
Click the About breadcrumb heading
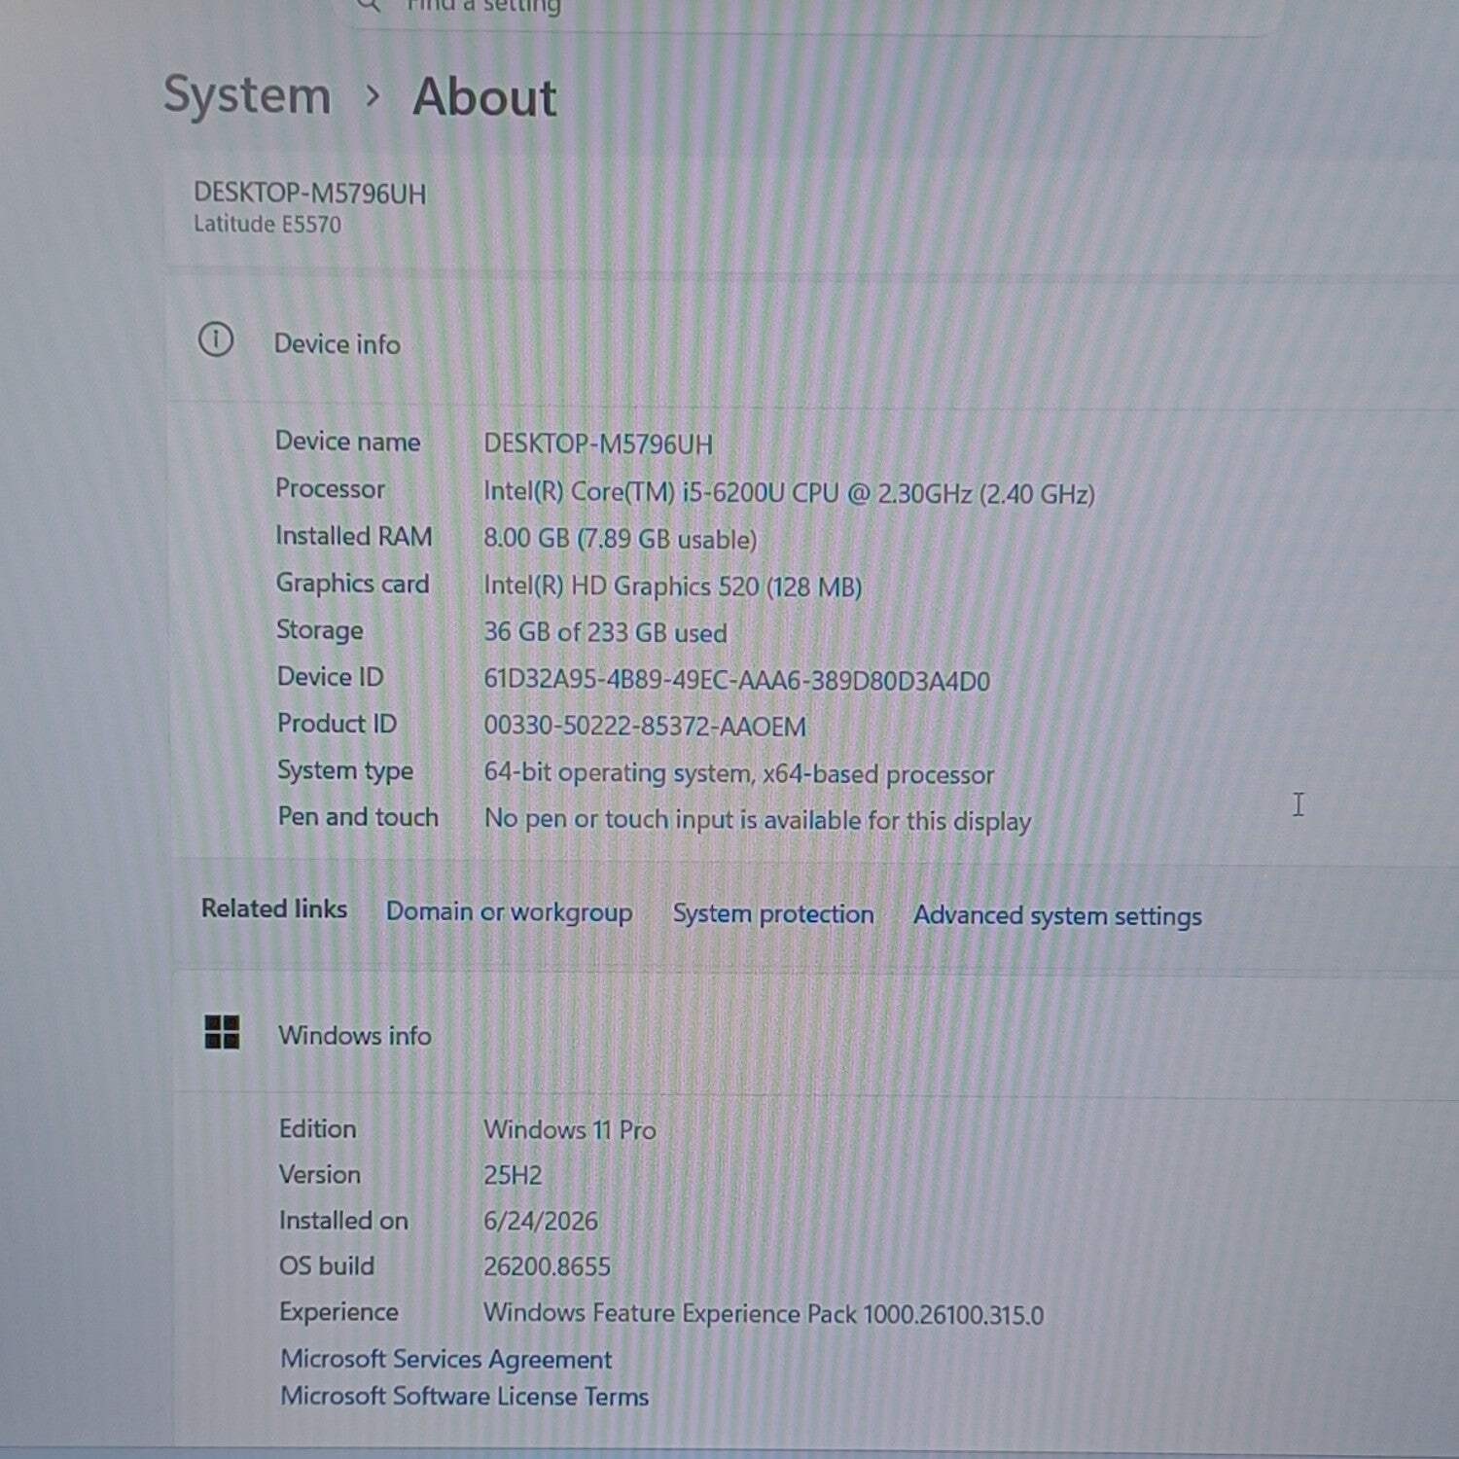click(x=484, y=97)
